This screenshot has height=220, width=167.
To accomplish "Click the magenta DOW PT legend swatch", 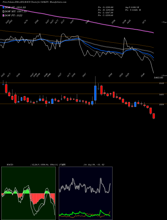I will (3, 16).
